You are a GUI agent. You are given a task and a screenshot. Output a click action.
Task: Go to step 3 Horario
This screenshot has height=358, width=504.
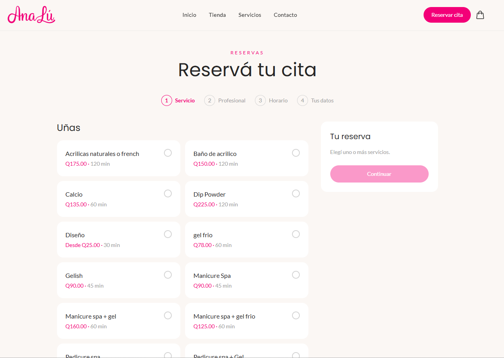coord(271,100)
